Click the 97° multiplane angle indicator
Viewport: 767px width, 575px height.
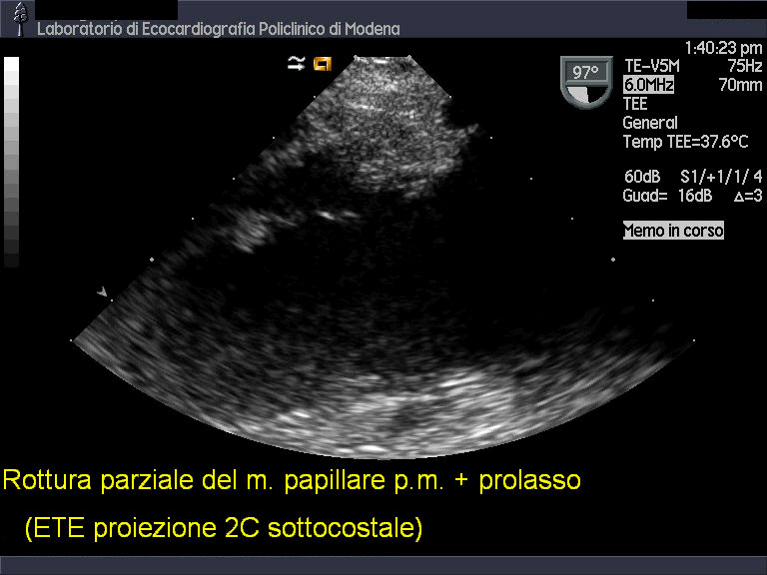point(584,80)
